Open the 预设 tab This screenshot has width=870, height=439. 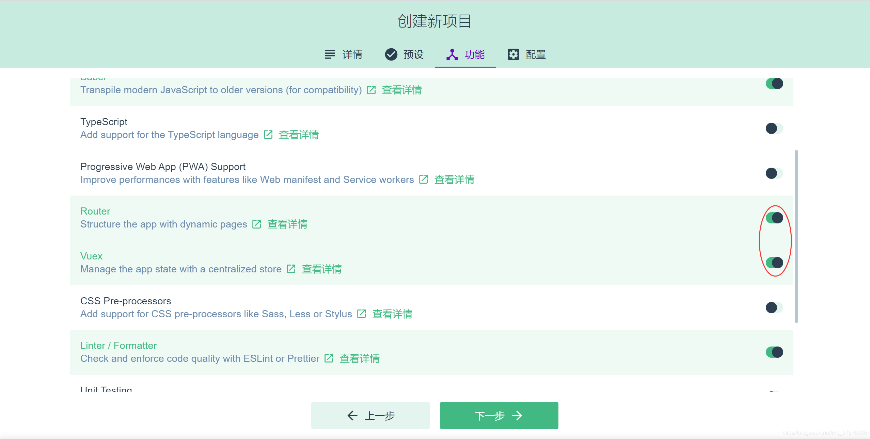point(404,54)
